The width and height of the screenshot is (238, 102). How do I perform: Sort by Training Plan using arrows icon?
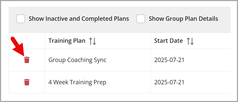tap(93, 41)
